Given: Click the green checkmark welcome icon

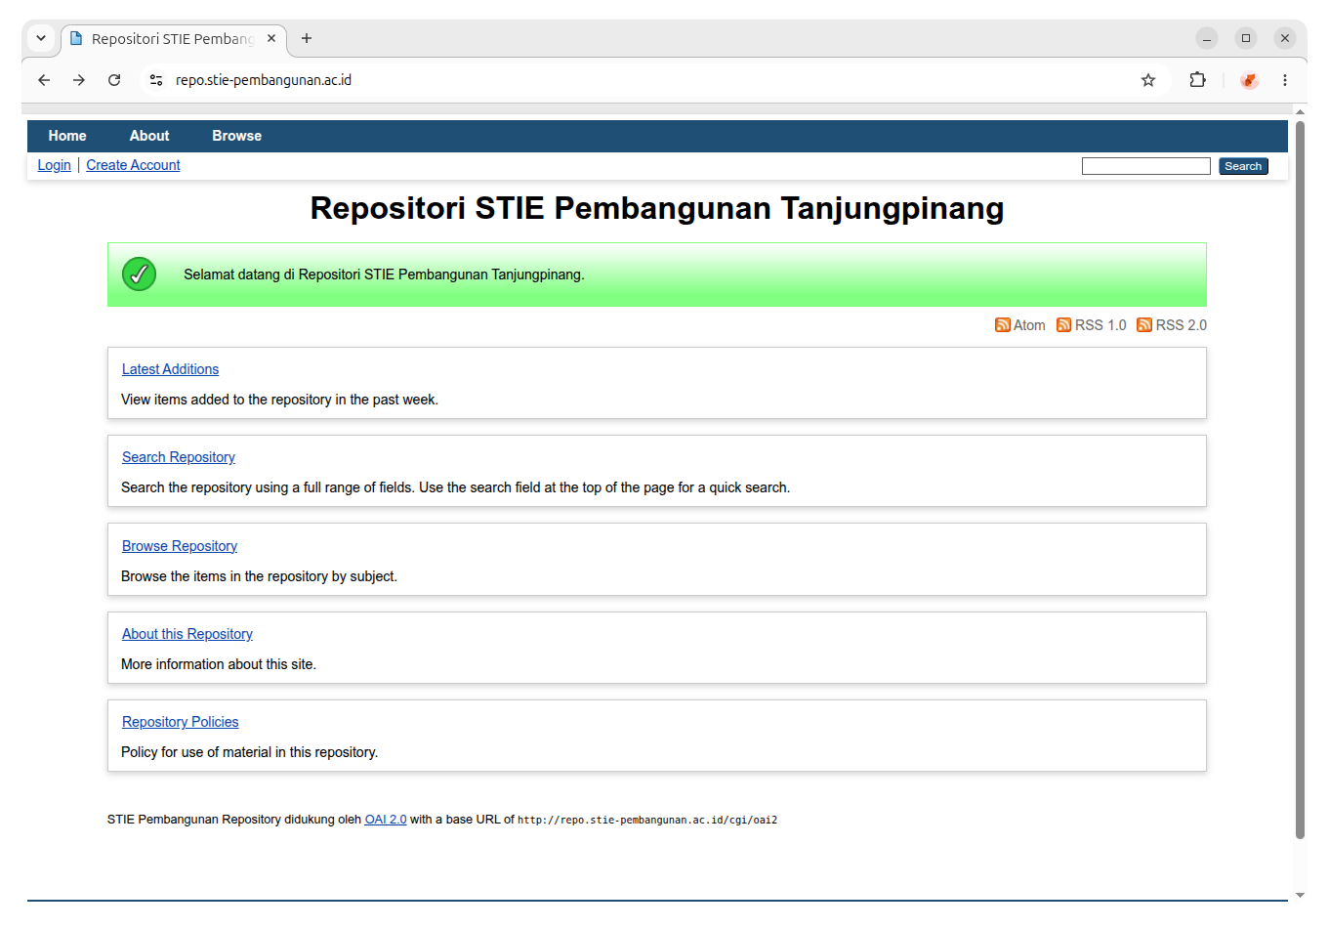Looking at the screenshot, I should (x=140, y=274).
